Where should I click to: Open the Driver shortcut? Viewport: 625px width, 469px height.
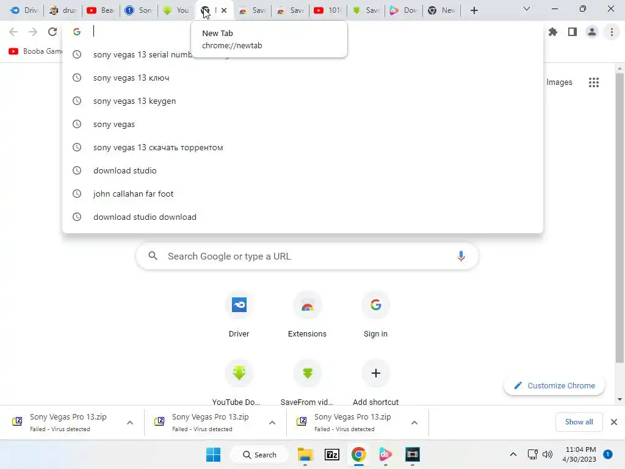click(239, 315)
